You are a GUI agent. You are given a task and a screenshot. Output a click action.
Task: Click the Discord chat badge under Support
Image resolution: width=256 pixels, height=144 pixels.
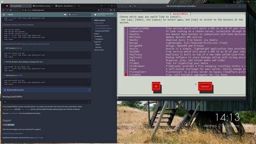click(x=8, y=125)
